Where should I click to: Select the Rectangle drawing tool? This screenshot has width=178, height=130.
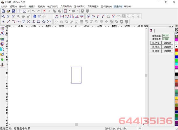coord(38,22)
